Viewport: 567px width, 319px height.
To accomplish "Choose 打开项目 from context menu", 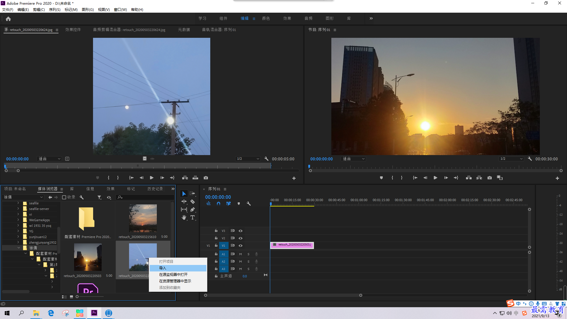I will [178, 262].
